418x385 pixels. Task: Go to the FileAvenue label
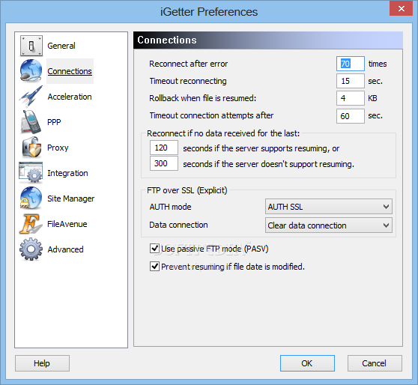click(x=67, y=224)
